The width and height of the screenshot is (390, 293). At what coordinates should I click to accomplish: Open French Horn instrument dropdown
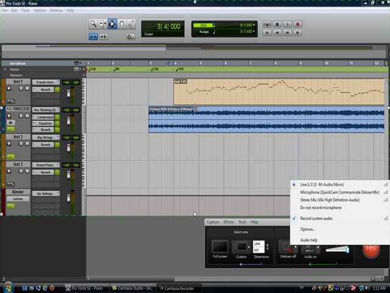46,82
